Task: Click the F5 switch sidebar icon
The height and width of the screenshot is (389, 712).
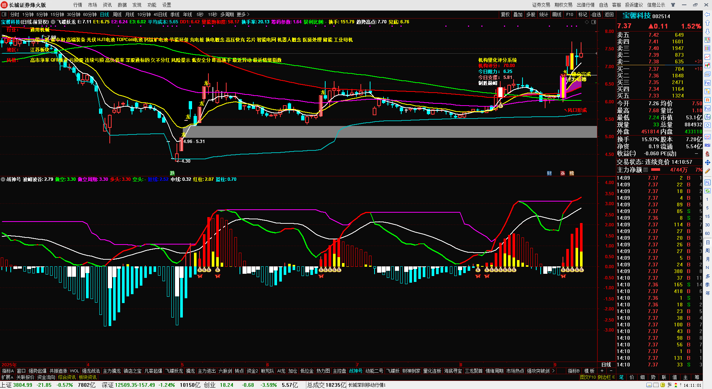Action: tap(708, 183)
